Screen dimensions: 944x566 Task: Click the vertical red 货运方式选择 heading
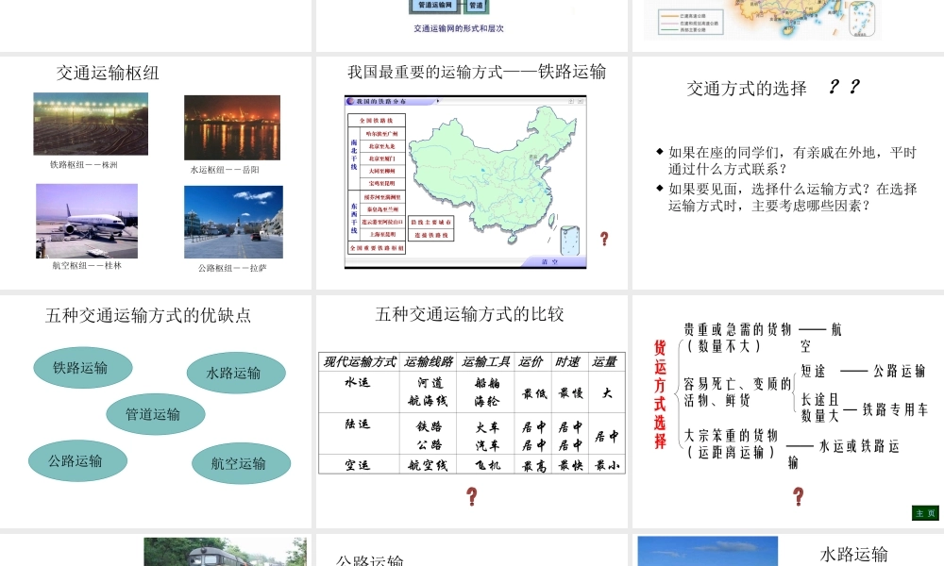pos(661,394)
